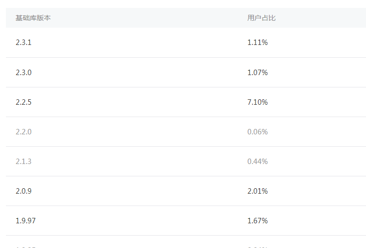366x248 pixels.
Task: Select grayed version 2.2.0 cell
Action: (x=24, y=132)
